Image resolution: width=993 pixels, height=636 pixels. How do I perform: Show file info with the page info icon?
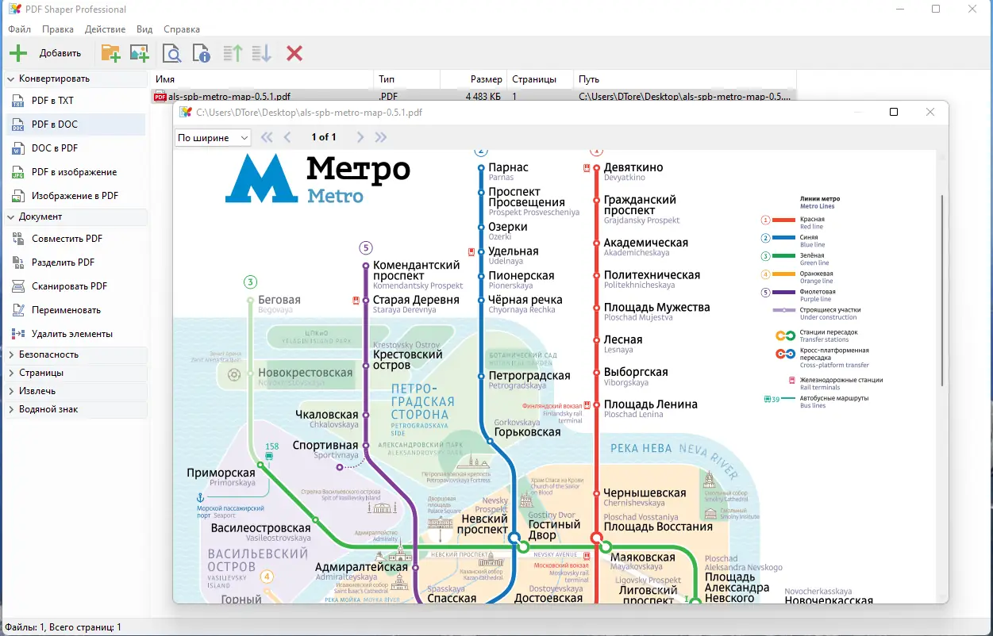coord(202,53)
